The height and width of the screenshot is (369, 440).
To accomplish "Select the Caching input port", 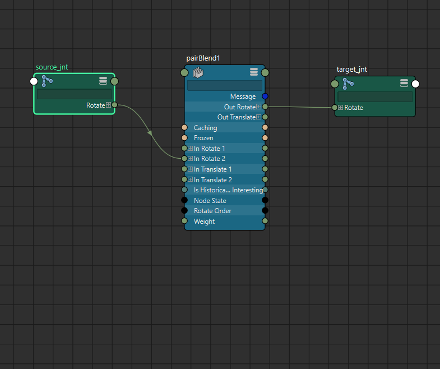I will click(x=184, y=128).
